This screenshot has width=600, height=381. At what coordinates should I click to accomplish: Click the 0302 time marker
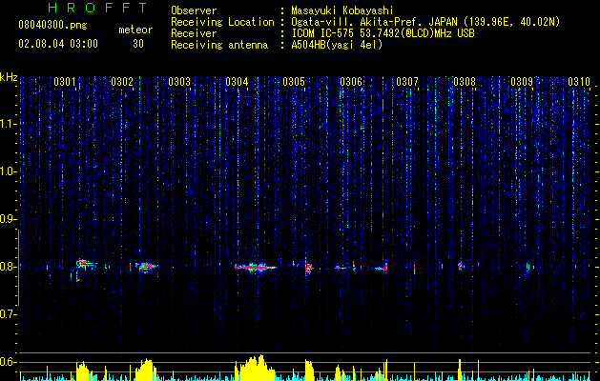coord(122,82)
